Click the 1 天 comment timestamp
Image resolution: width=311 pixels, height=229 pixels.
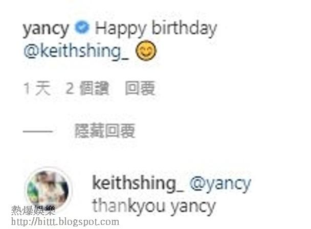point(37,88)
